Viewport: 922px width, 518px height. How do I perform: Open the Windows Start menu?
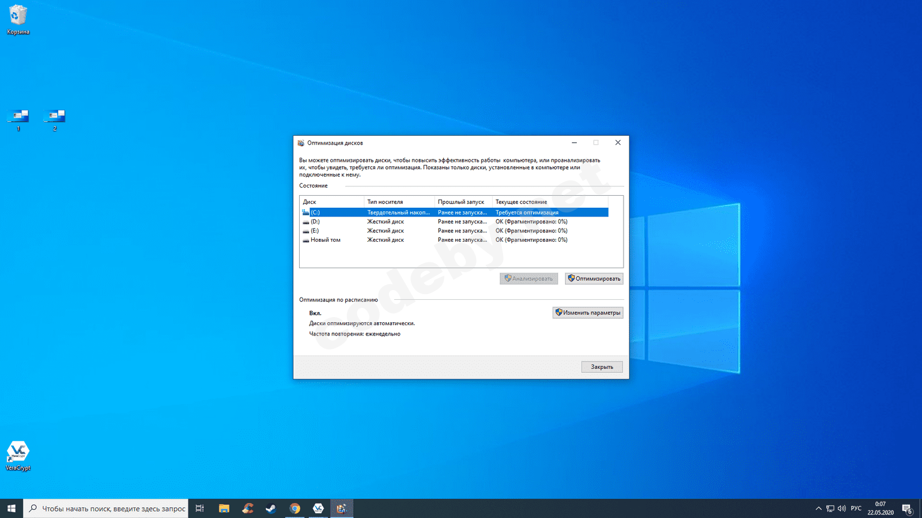click(x=12, y=508)
